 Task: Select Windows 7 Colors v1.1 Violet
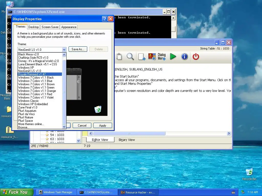[40, 97]
